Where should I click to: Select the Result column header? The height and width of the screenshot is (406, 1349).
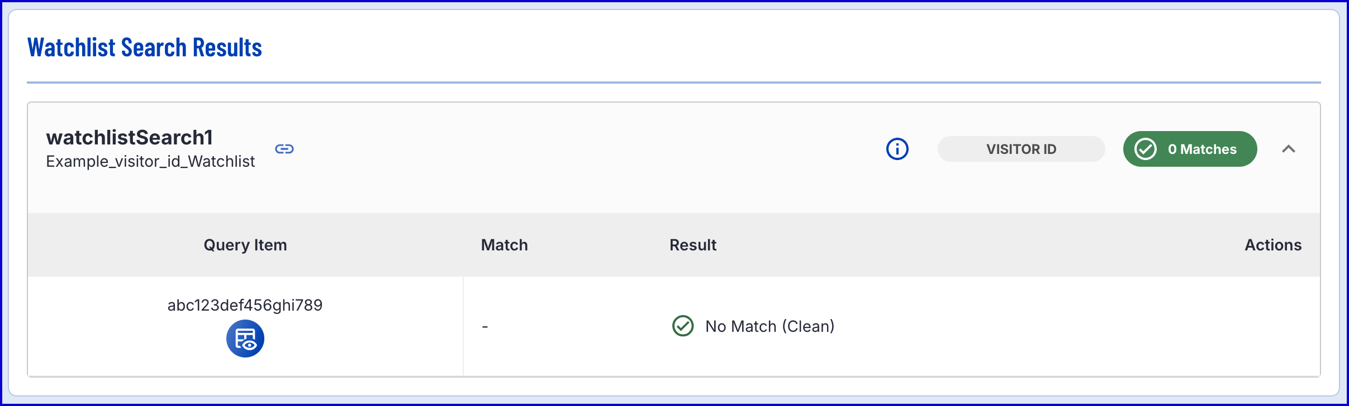[693, 245]
